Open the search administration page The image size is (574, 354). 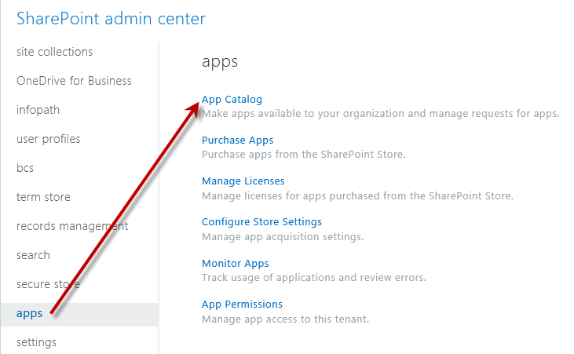(x=33, y=255)
